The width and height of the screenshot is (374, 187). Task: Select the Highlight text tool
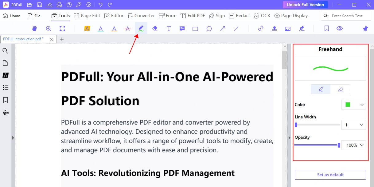87,29
